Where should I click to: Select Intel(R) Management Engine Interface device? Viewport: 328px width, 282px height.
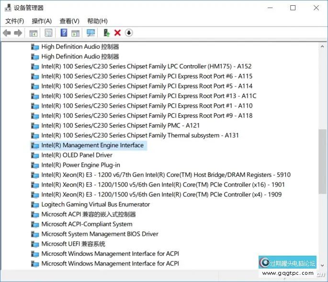(92, 145)
